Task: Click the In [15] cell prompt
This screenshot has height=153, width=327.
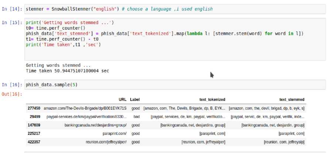Action: click(x=12, y=23)
